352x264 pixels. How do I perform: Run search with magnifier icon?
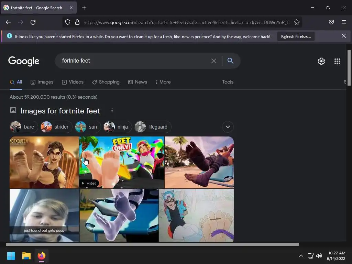click(x=230, y=60)
